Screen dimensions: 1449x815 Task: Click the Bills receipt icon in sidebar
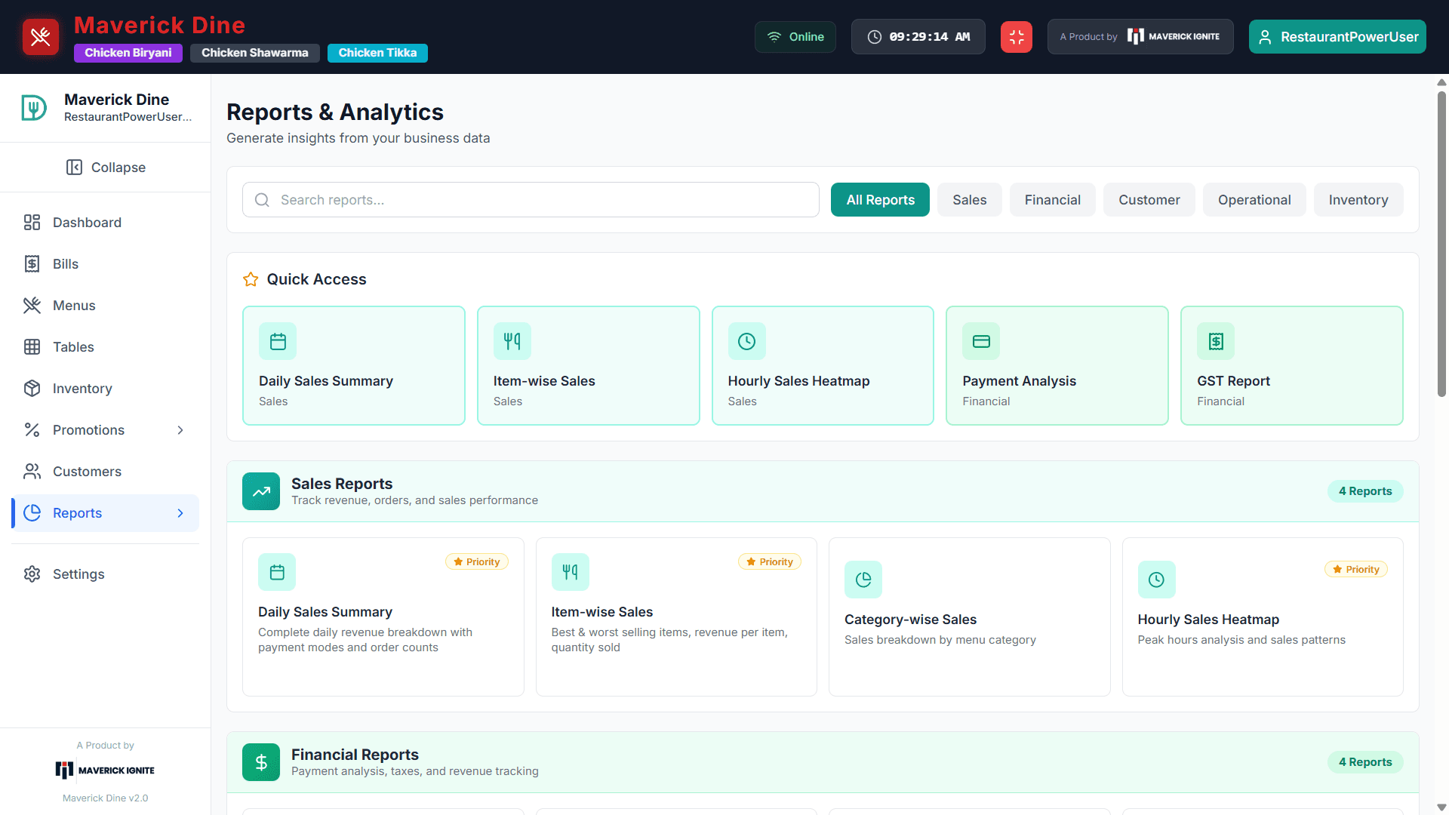click(x=32, y=263)
